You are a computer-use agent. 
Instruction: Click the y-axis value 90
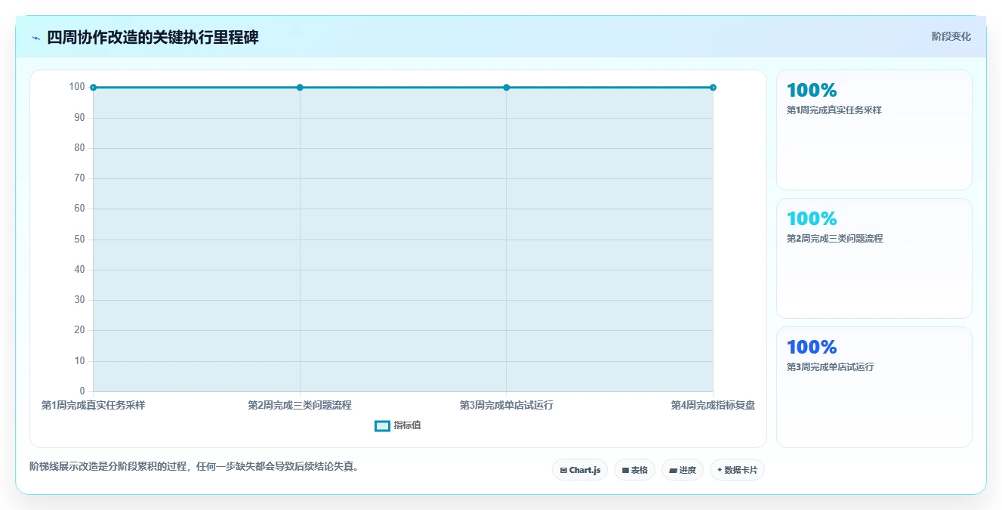pyautogui.click(x=79, y=118)
